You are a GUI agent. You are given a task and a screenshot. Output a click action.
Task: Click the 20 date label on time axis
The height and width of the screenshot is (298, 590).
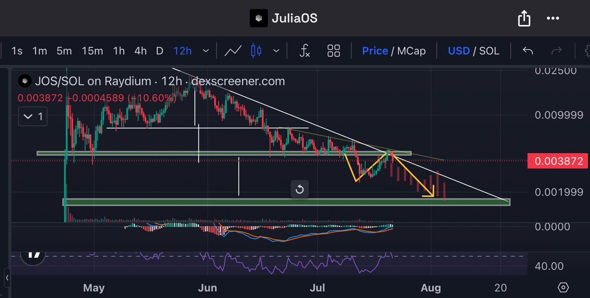[501, 288]
